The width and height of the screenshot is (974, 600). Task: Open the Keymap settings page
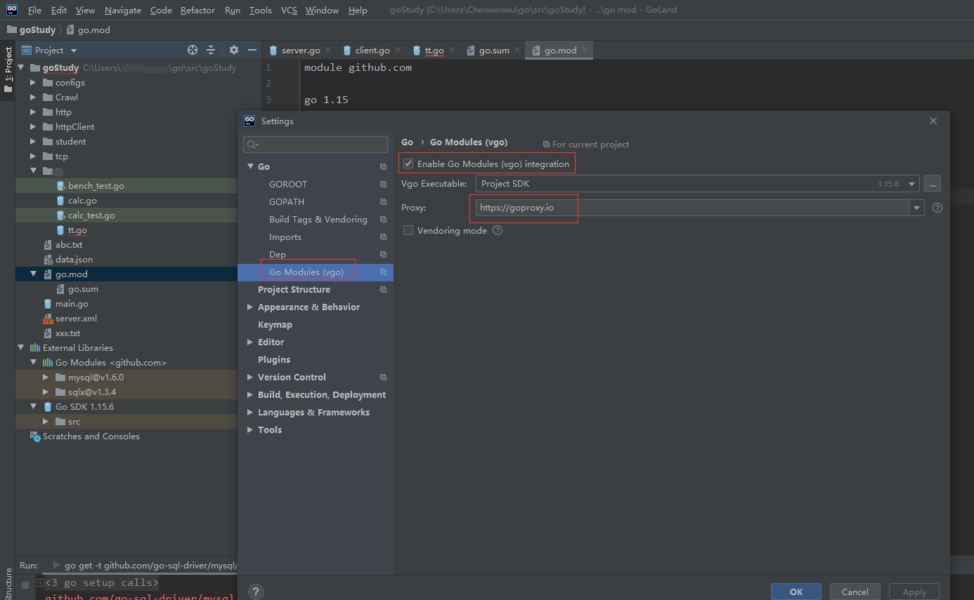point(275,325)
